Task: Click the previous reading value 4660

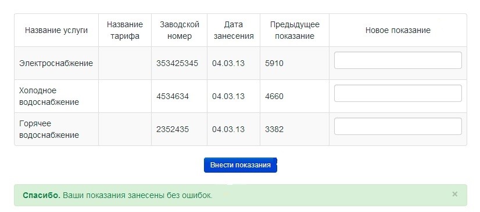Action: [x=274, y=96]
